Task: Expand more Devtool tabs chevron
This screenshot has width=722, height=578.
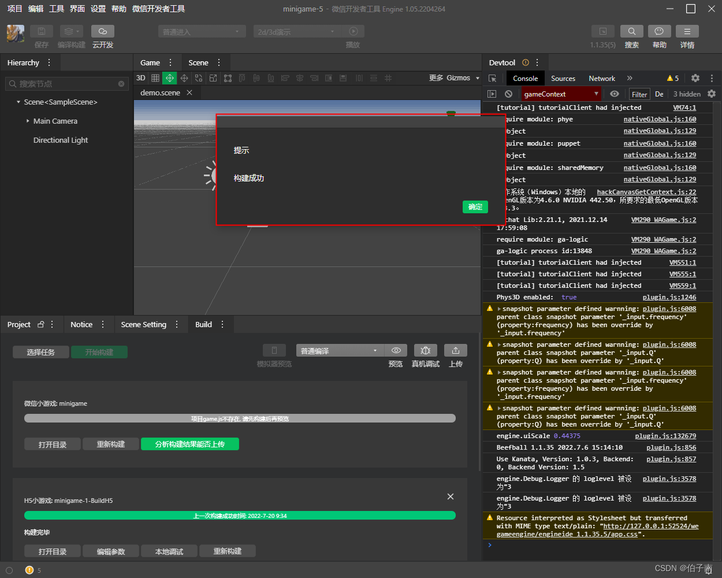Action: point(630,78)
